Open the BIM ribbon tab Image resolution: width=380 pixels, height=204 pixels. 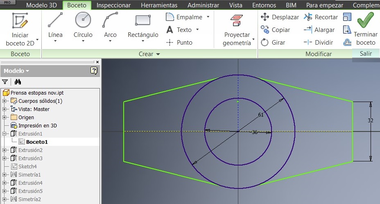[291, 5]
